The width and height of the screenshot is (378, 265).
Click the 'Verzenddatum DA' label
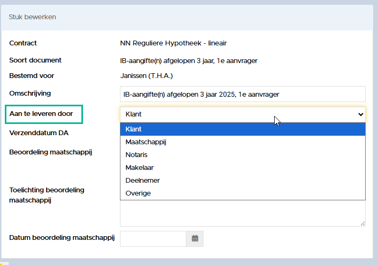pos(39,133)
